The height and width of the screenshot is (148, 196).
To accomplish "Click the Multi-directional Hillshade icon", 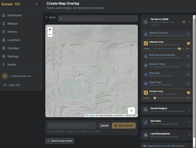I will pos(146,56).
